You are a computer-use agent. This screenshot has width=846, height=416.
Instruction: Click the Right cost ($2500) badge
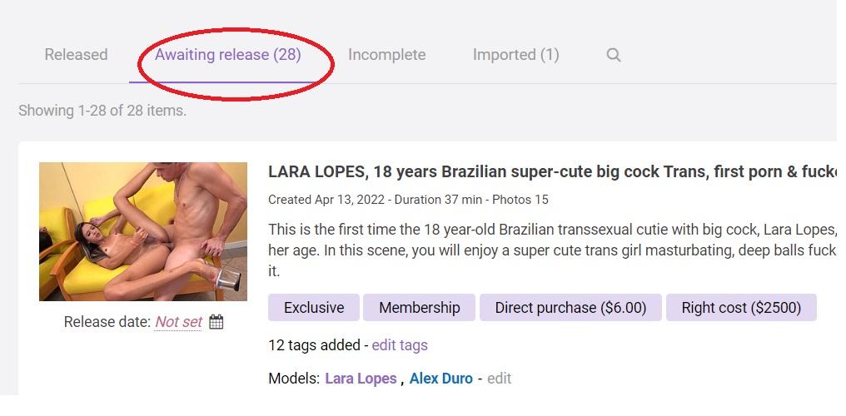740,308
